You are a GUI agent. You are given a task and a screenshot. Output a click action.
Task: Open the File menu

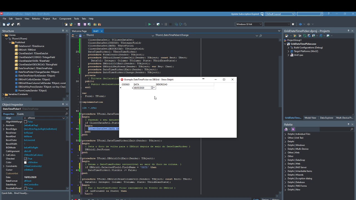4,19
